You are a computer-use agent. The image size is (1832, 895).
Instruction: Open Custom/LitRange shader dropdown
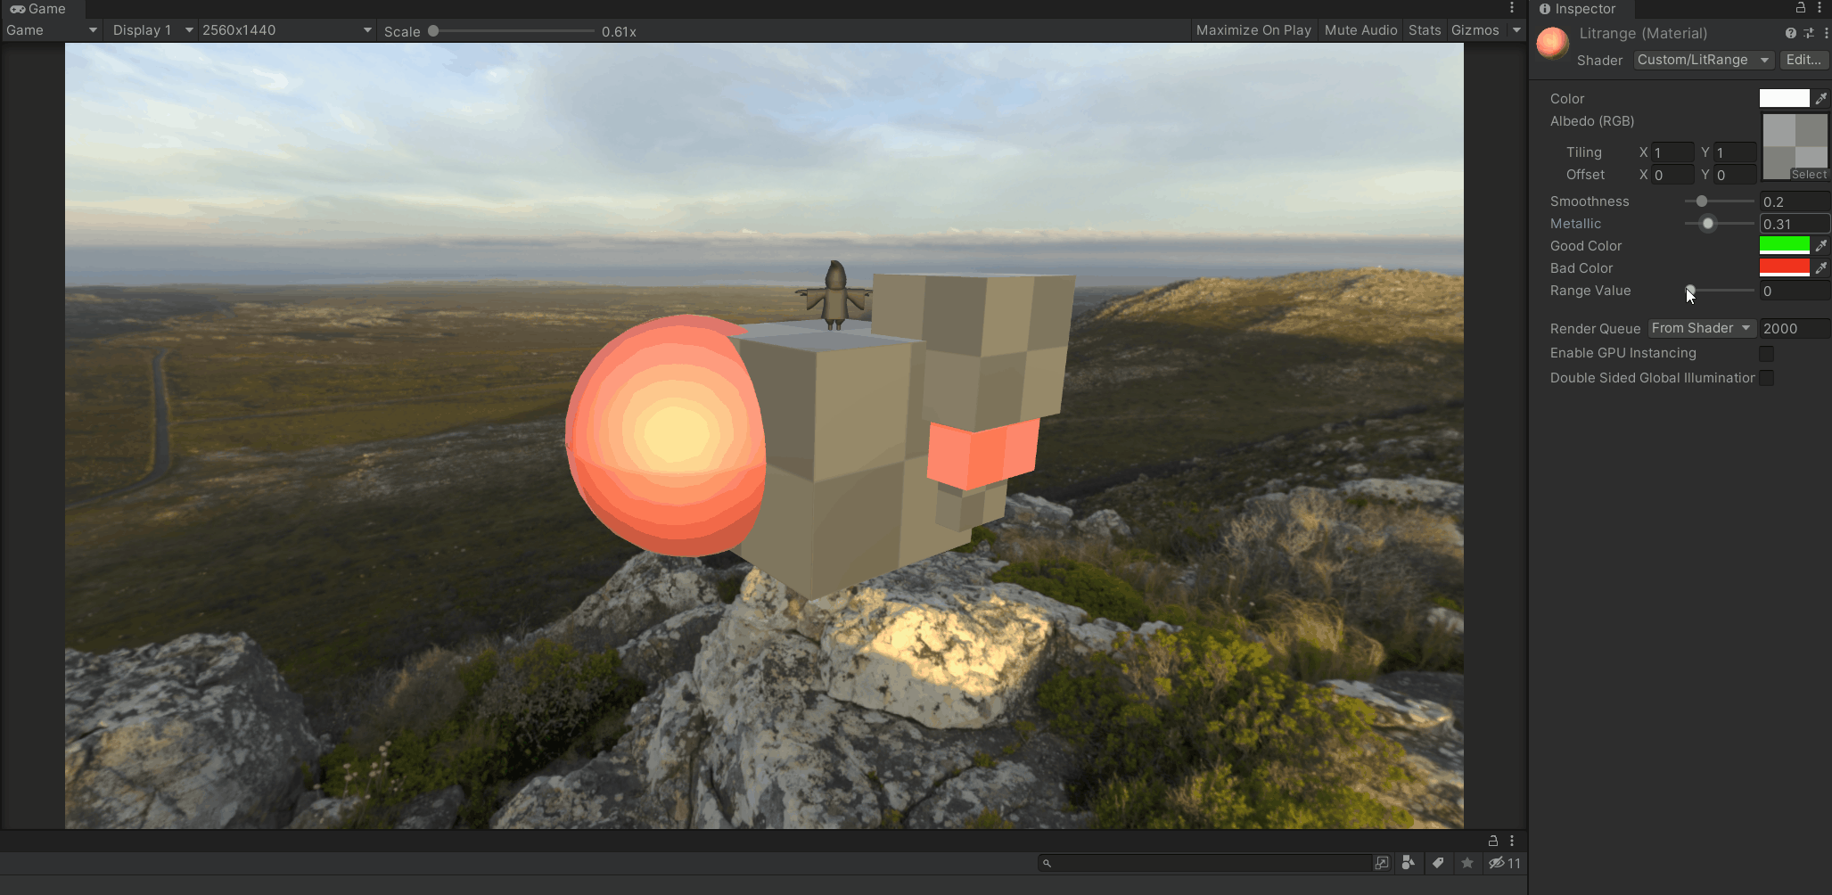1704,60
